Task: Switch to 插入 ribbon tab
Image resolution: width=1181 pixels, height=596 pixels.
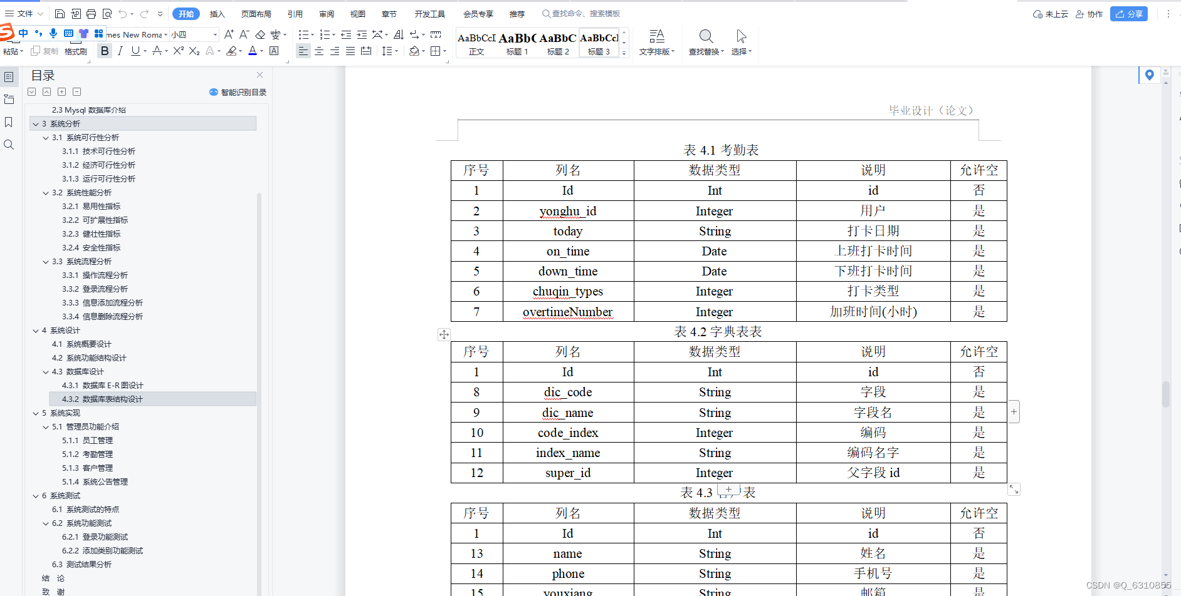Action: click(x=217, y=14)
